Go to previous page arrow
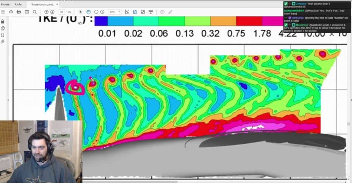Screen dimensions: 352x183 (x=46, y=12)
